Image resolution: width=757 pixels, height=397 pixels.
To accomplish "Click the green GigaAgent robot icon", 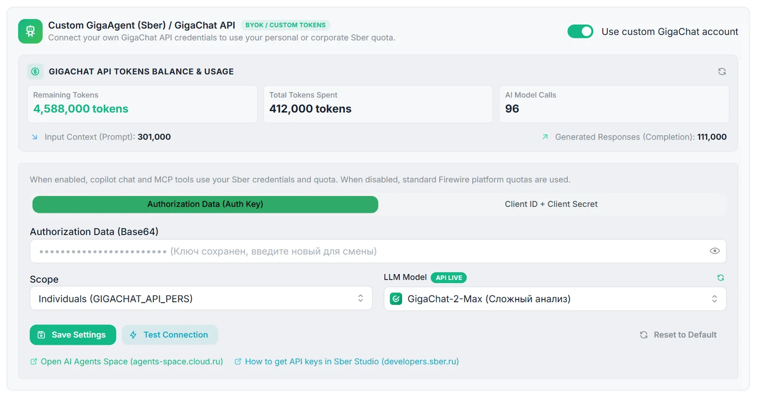I will click(x=30, y=31).
